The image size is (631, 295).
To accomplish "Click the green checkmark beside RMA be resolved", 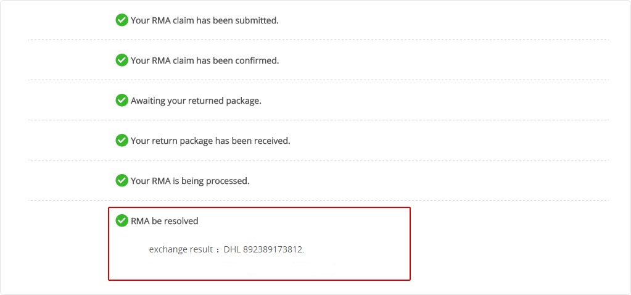I will 122,220.
